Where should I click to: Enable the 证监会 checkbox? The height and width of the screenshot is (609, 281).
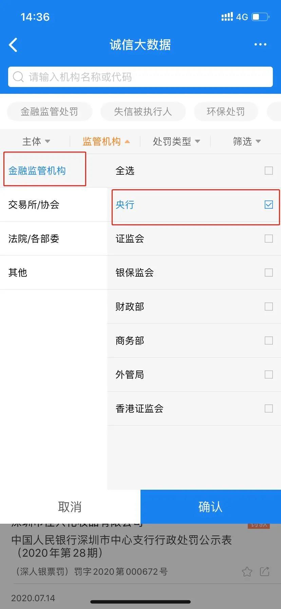[268, 239]
